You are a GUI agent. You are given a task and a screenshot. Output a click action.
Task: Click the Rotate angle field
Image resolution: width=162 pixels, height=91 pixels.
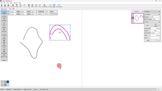pyautogui.click(x=55, y=12)
